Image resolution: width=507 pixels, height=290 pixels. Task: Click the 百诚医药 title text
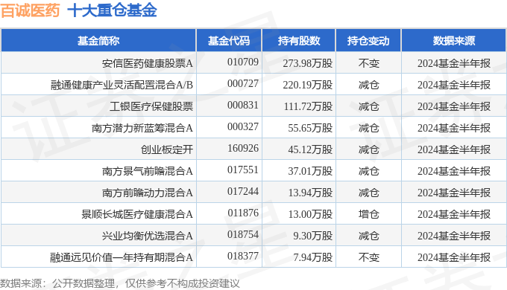tap(30, 10)
